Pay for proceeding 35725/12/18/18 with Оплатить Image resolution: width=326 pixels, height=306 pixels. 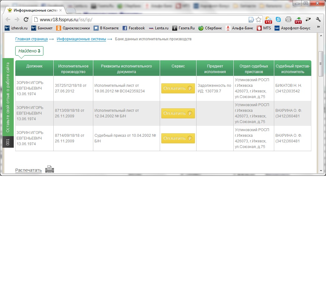(x=178, y=88)
